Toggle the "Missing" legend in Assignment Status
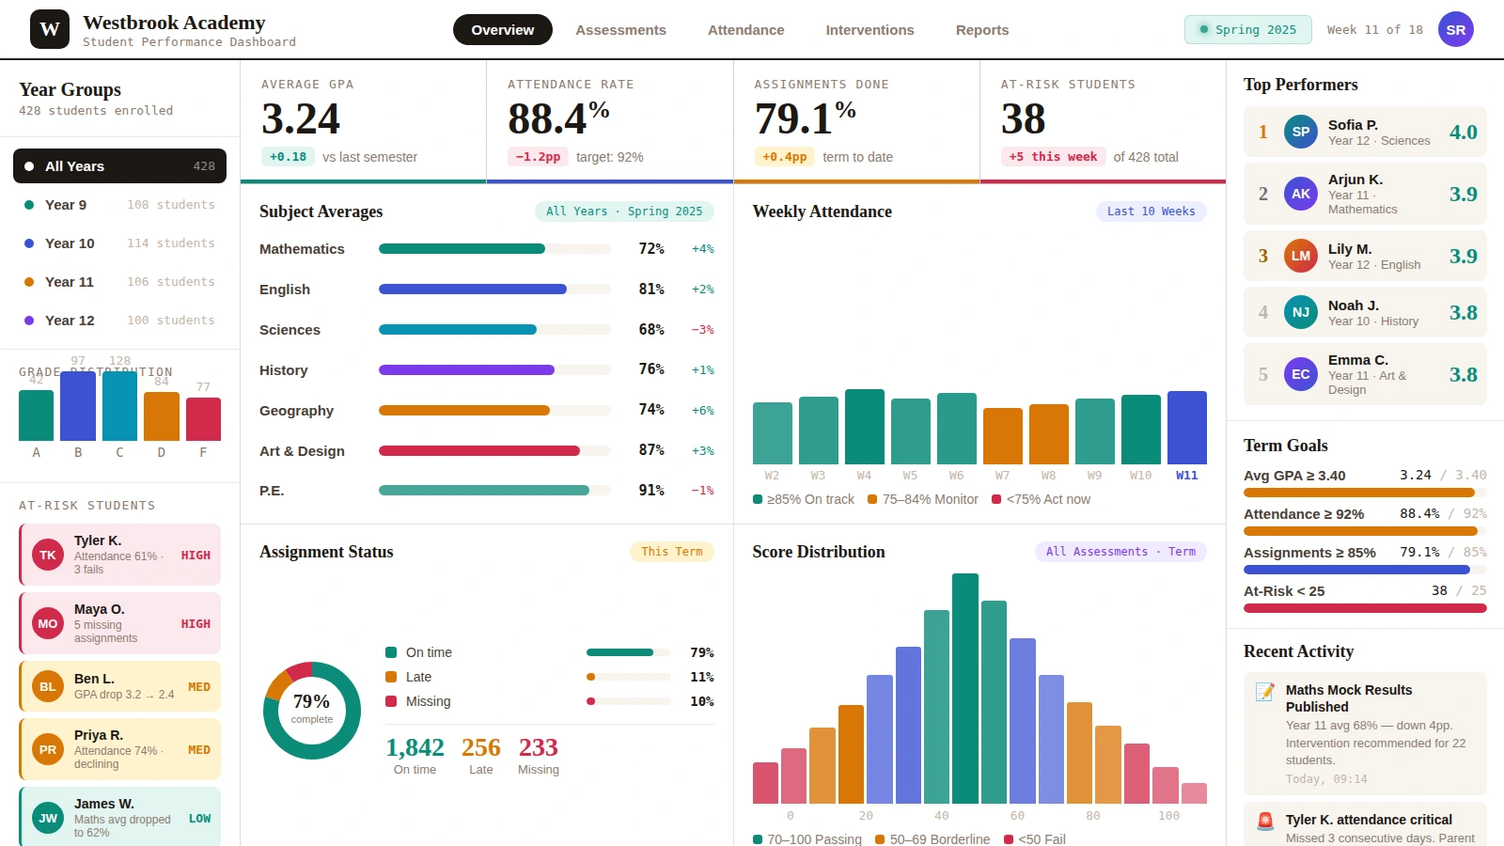1504x846 pixels. [418, 701]
